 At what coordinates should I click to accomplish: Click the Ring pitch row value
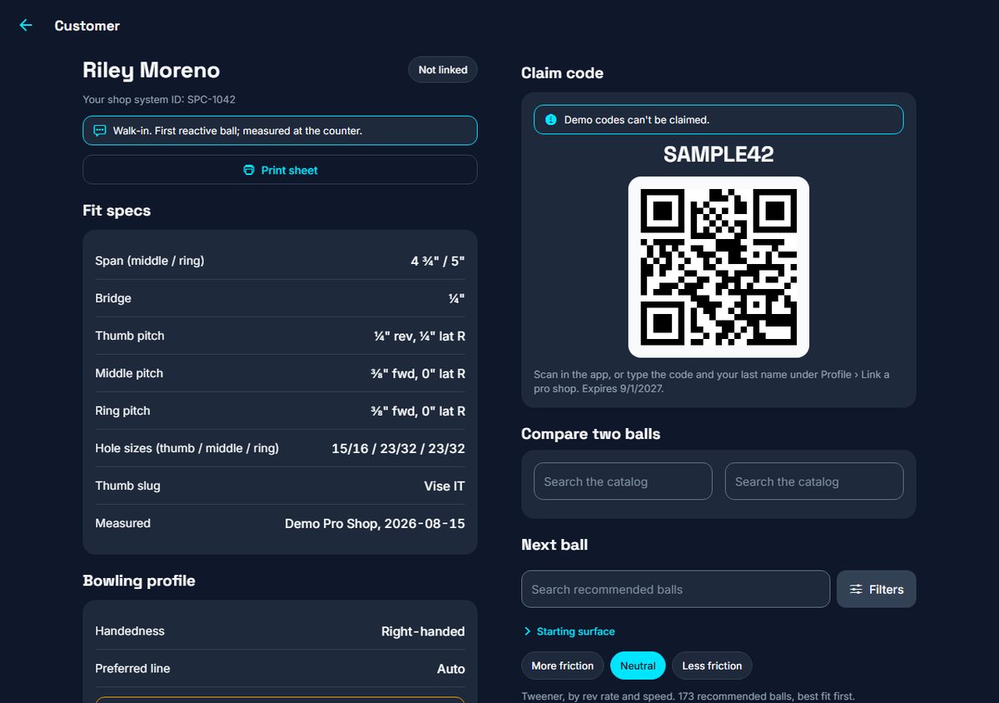[x=419, y=411]
